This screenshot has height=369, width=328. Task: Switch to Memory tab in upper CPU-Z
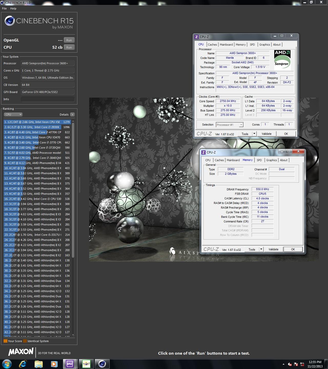(241, 45)
